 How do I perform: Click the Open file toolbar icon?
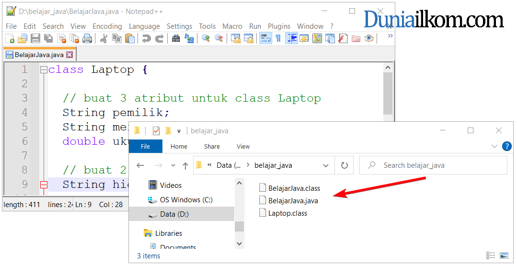[x=22, y=39]
